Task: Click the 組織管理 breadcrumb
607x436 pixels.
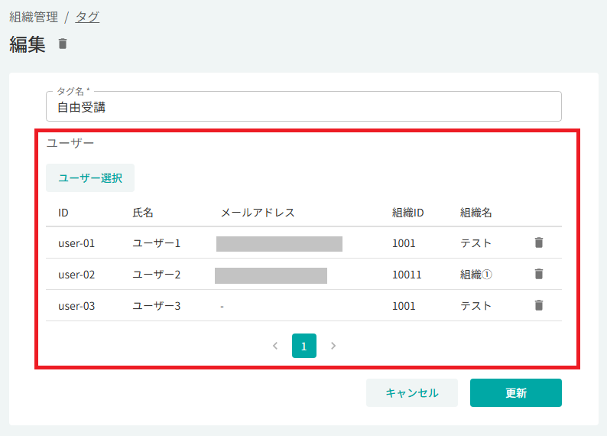Action: click(x=34, y=17)
